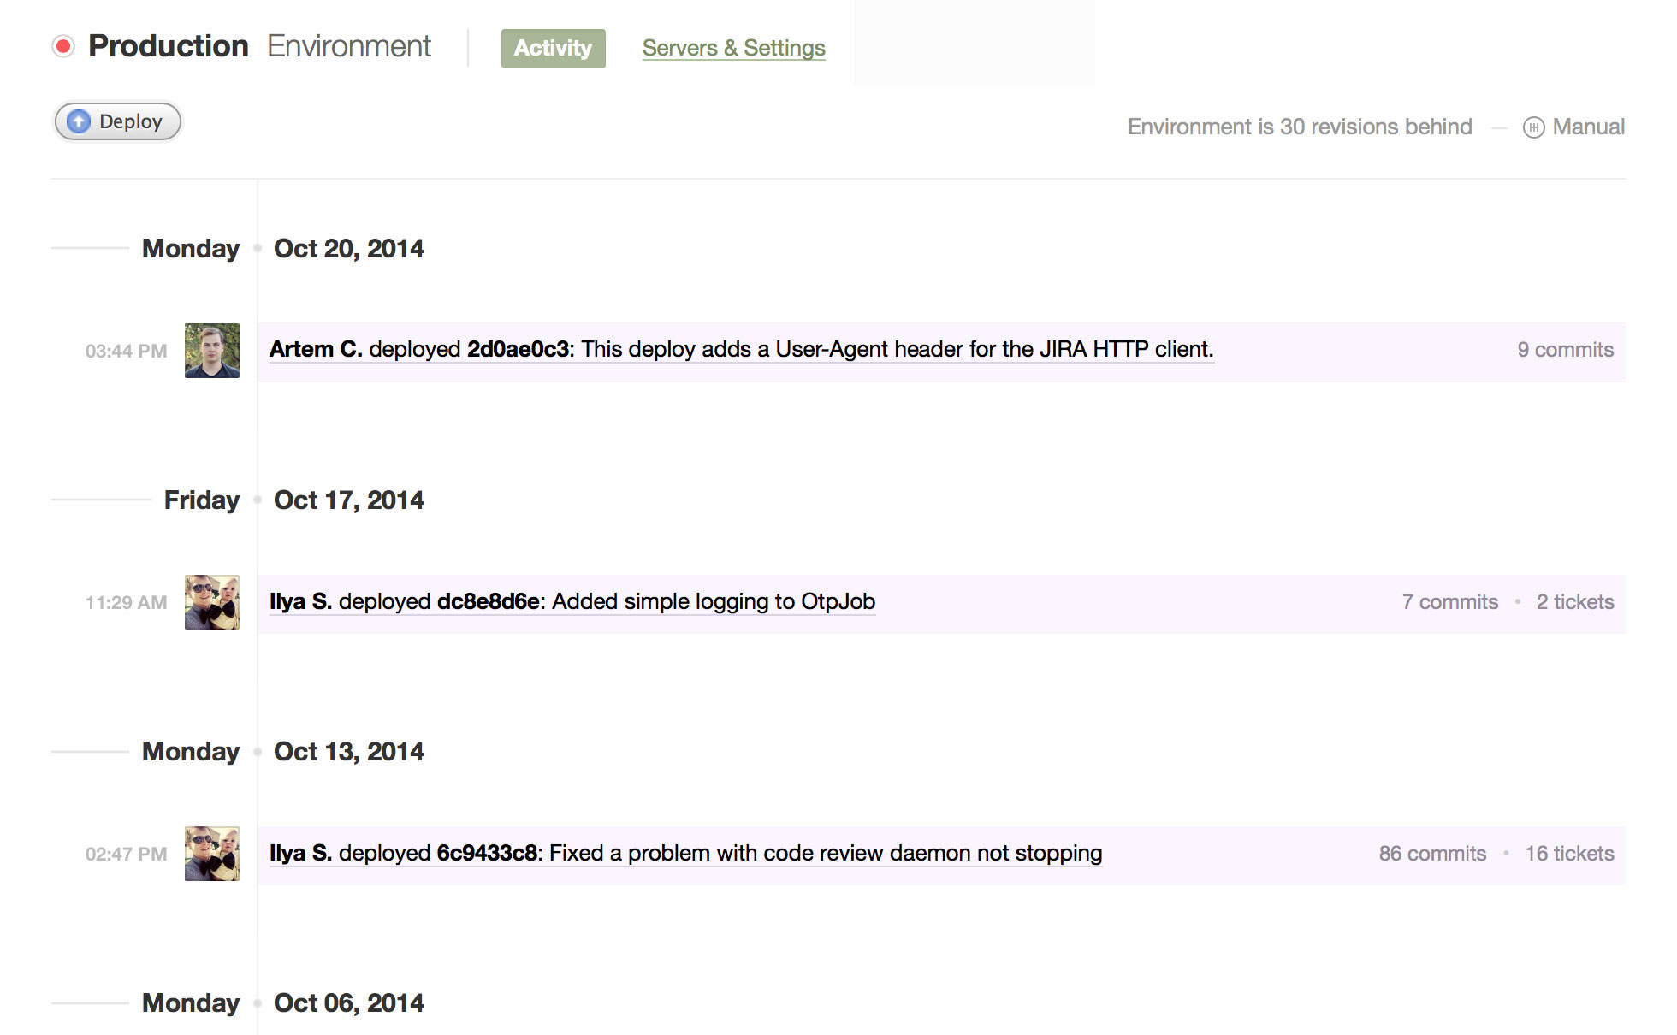The width and height of the screenshot is (1677, 1035).
Task: View the 9 commits of 2d0ae0c3
Action: [x=1565, y=350]
